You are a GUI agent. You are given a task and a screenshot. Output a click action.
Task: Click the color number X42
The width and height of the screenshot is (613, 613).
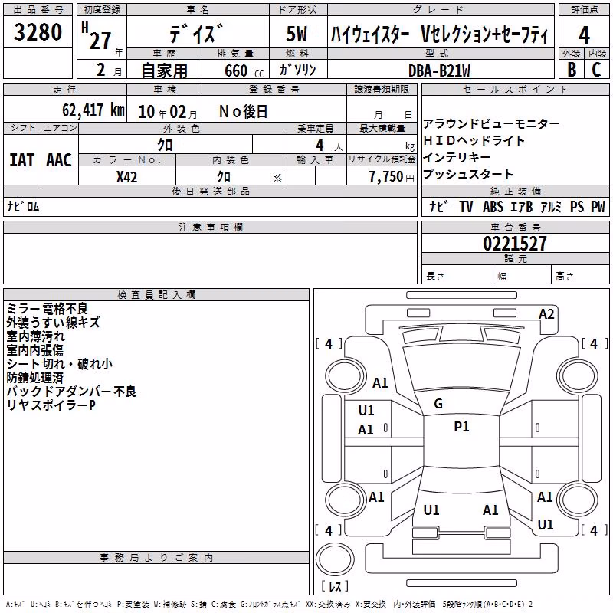pos(126,177)
